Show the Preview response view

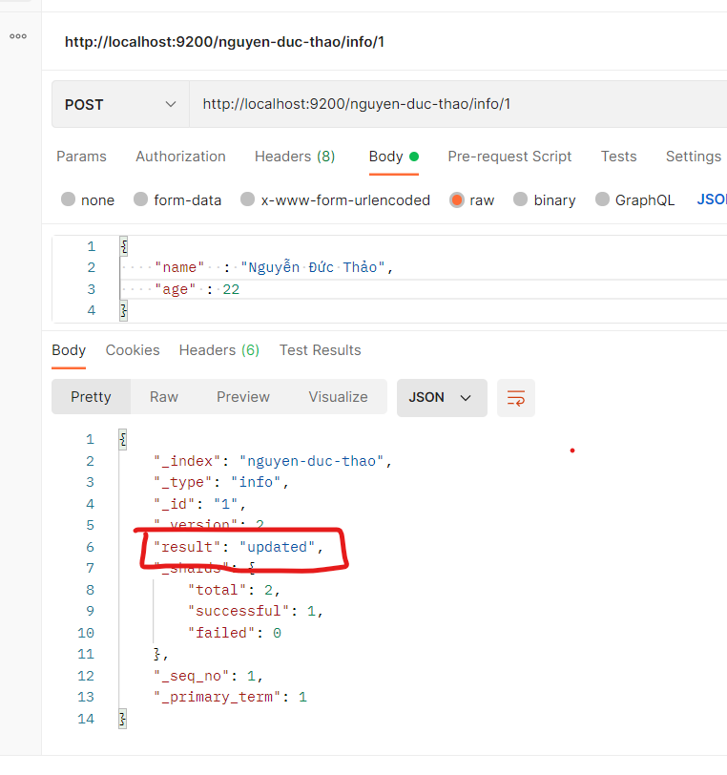(x=242, y=397)
